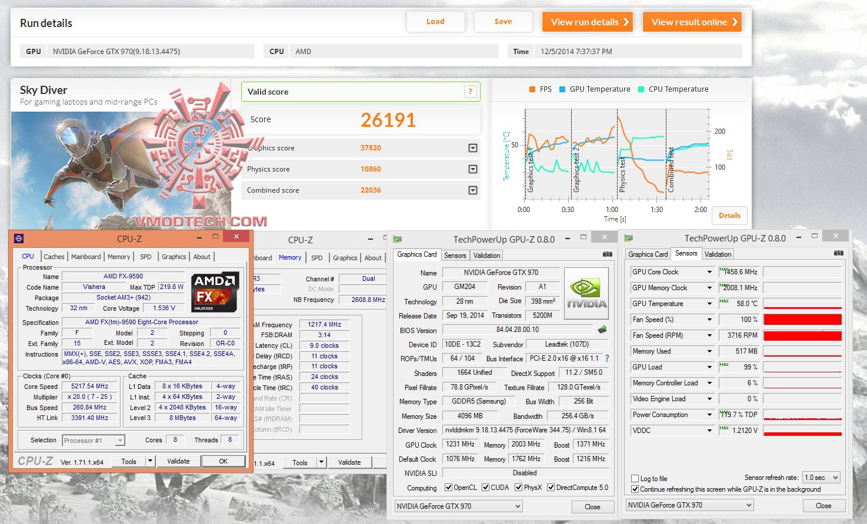867x524 pixels.
Task: Click the Valid score help question mark icon
Action: [470, 91]
